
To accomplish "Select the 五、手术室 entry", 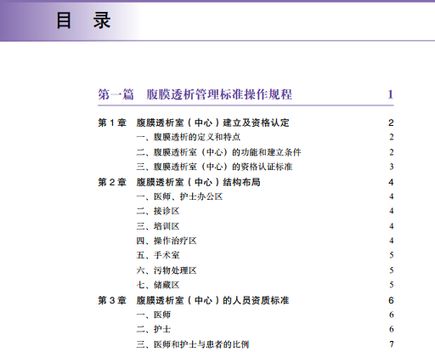I will point(158,255).
